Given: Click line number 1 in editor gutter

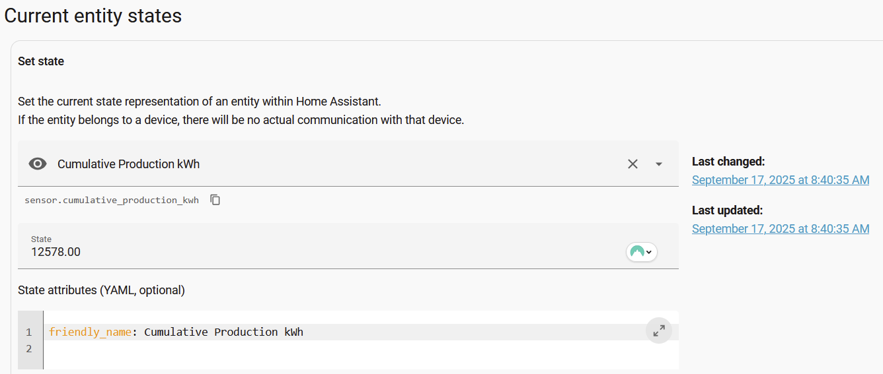Looking at the screenshot, I should click(28, 332).
